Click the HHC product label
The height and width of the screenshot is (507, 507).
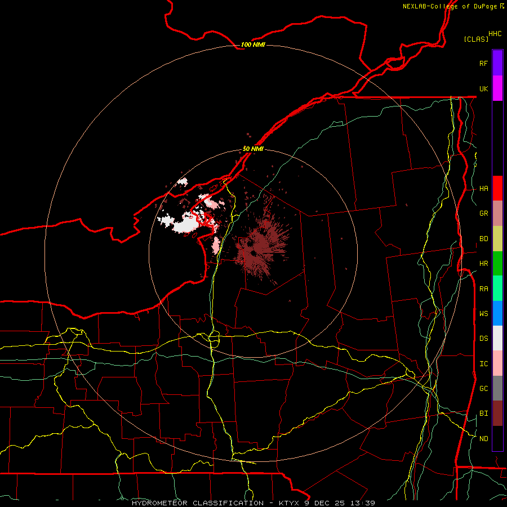point(495,34)
